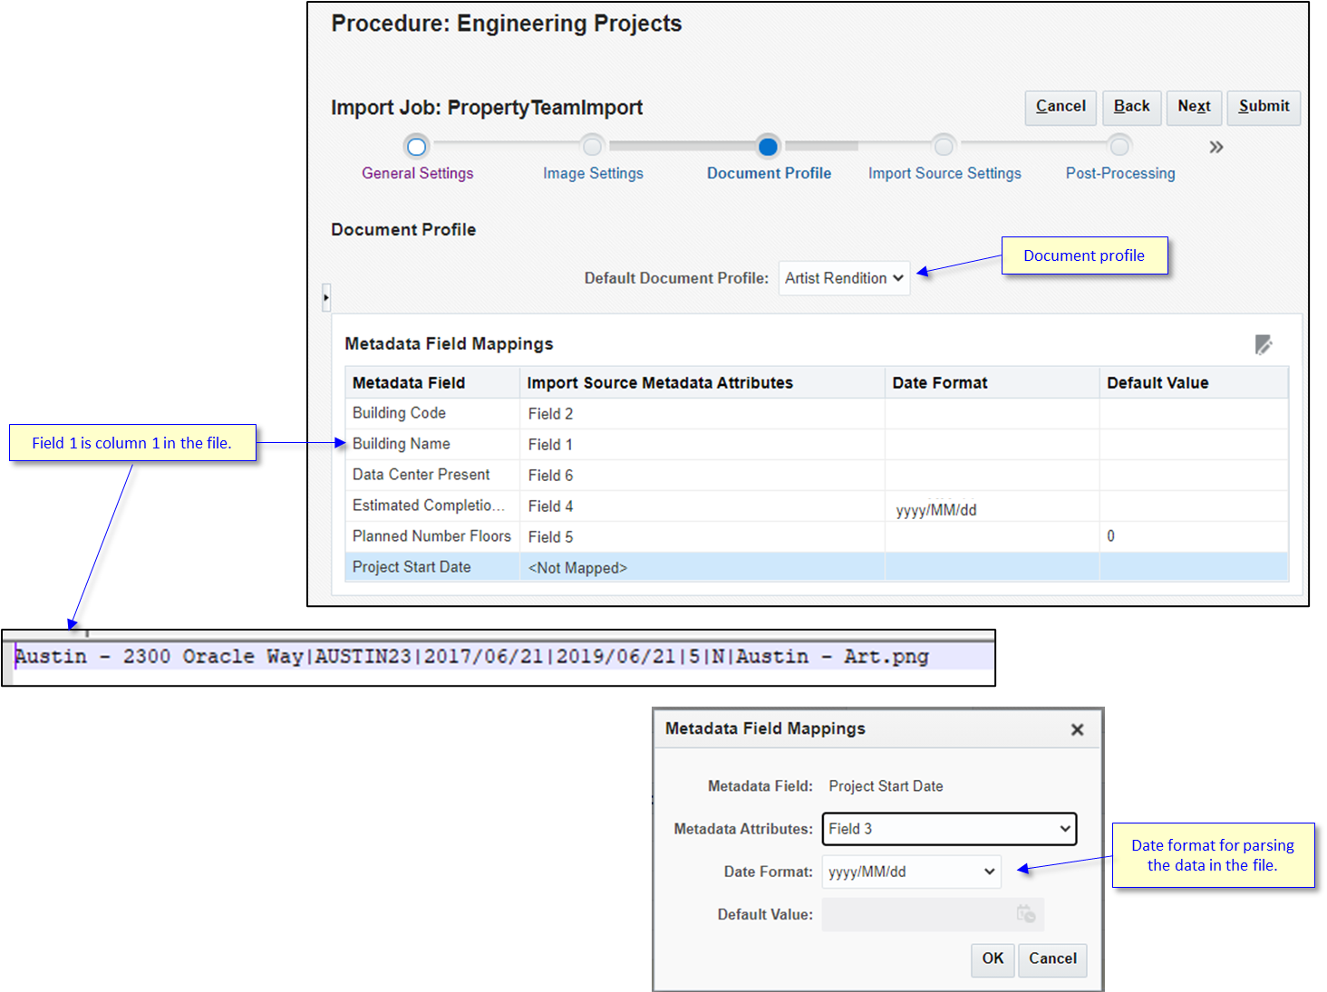Click the Image Settings step circle
This screenshot has width=1327, height=992.
tap(592, 146)
